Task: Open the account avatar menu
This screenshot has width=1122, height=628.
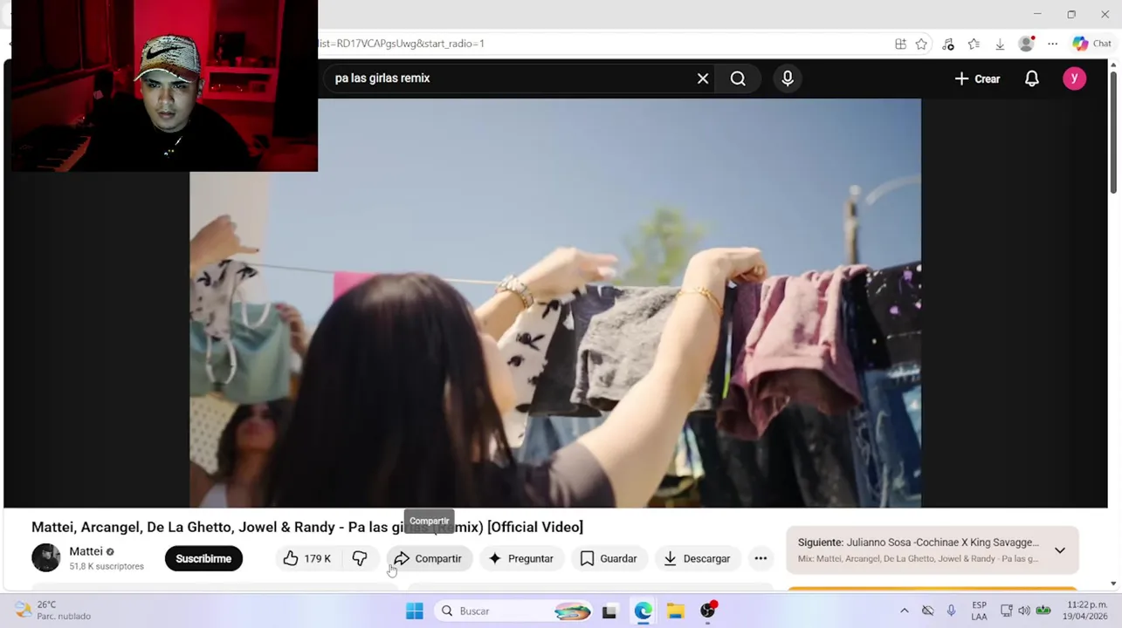Action: 1074,78
